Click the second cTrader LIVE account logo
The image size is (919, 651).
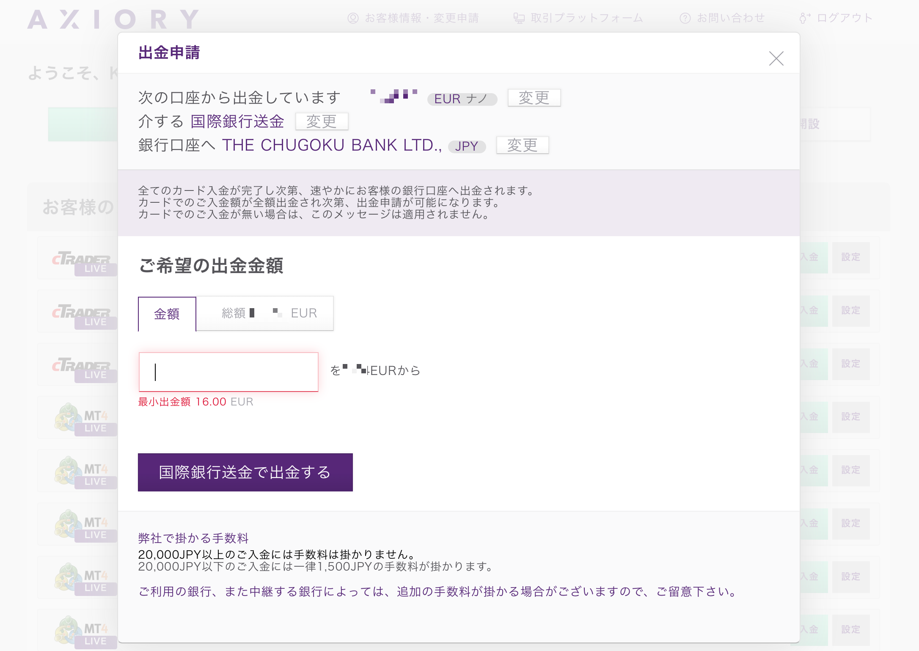pyautogui.click(x=84, y=316)
